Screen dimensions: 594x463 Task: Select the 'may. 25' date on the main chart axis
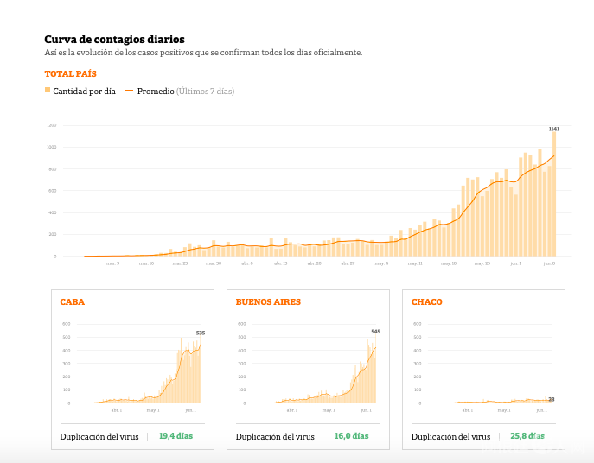(x=482, y=263)
